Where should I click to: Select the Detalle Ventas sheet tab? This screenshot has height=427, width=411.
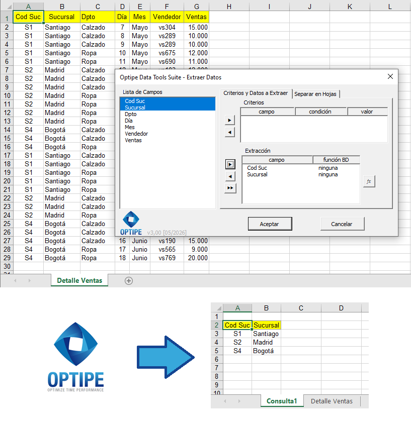pos(79,280)
